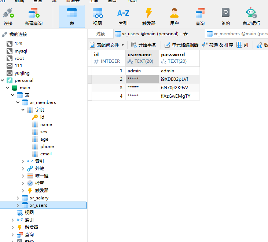268x242 pixels.
Task: Open the 单元格编辑器 cell editor
Action: 181,45
